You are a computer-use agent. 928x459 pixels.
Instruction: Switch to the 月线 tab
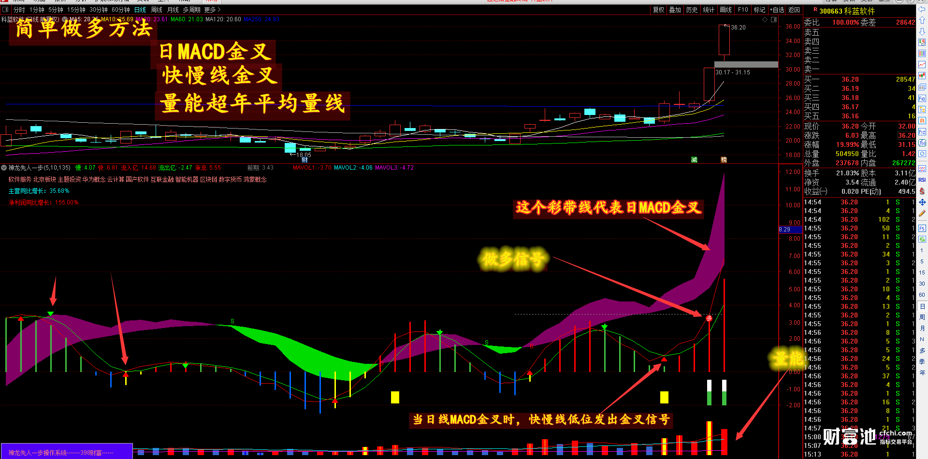(173, 10)
